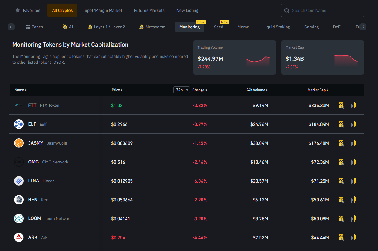Sort the table by Market Cap
Viewport: 378px width, 251px height.
click(318, 90)
